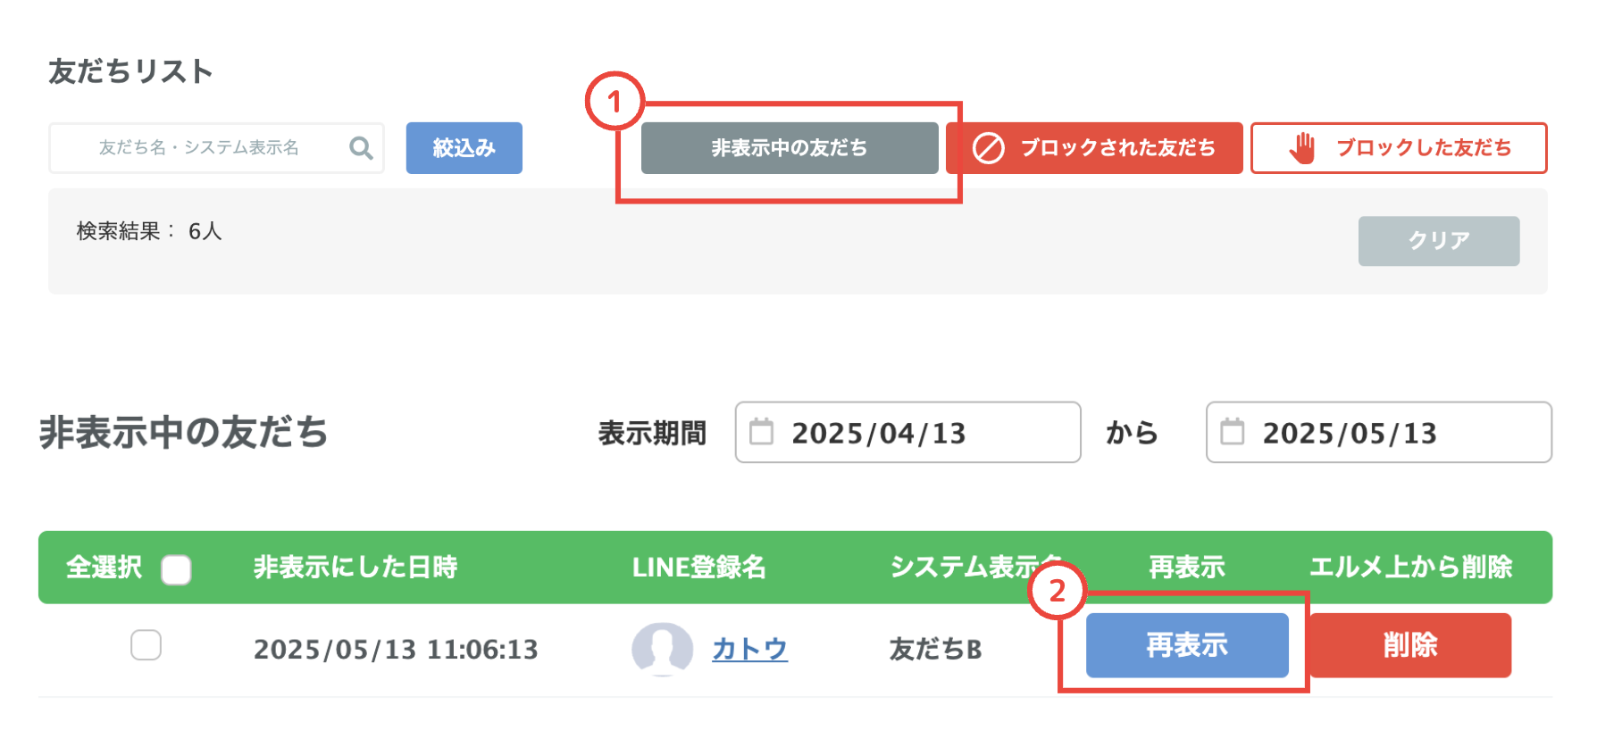Show ブロックした友だち list
Screen dimensions: 1597x730
pos(1399,148)
